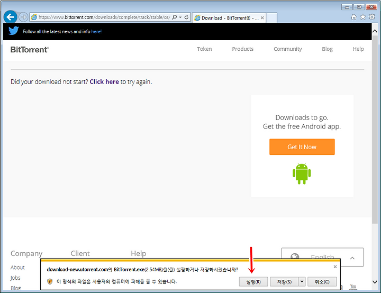Image resolution: width=381 pixels, height=293 pixels.
Task: Expand the English language selector chevron
Action: tap(352, 258)
